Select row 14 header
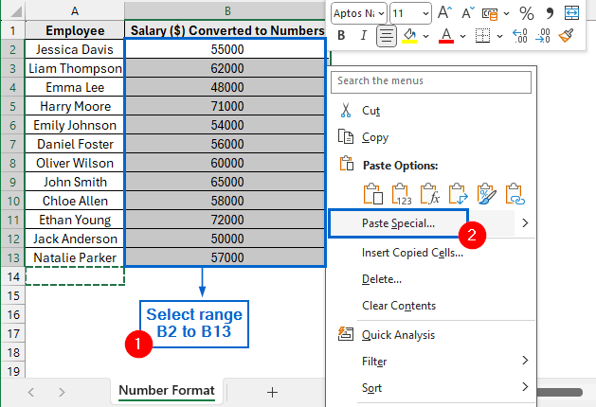 [13, 276]
